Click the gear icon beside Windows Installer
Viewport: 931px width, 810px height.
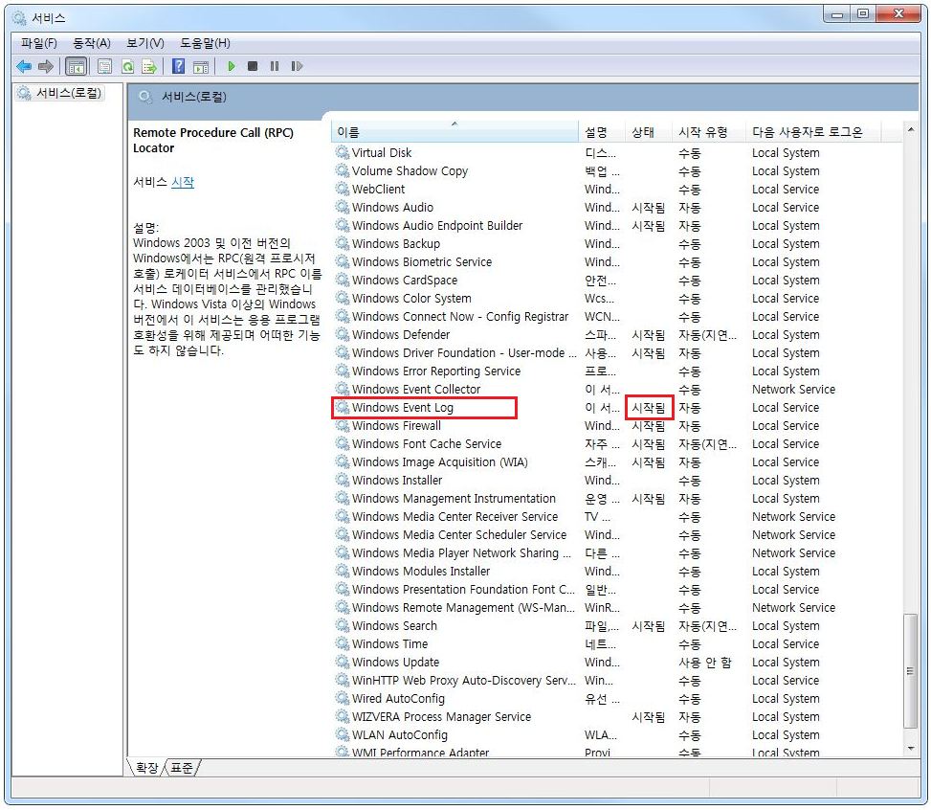coord(342,480)
